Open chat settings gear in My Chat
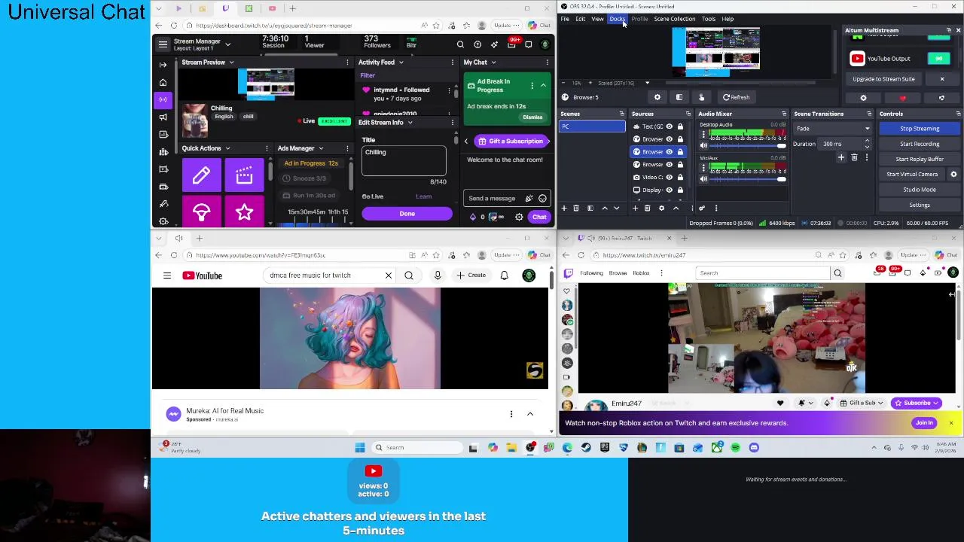This screenshot has width=964, height=542. 519,217
